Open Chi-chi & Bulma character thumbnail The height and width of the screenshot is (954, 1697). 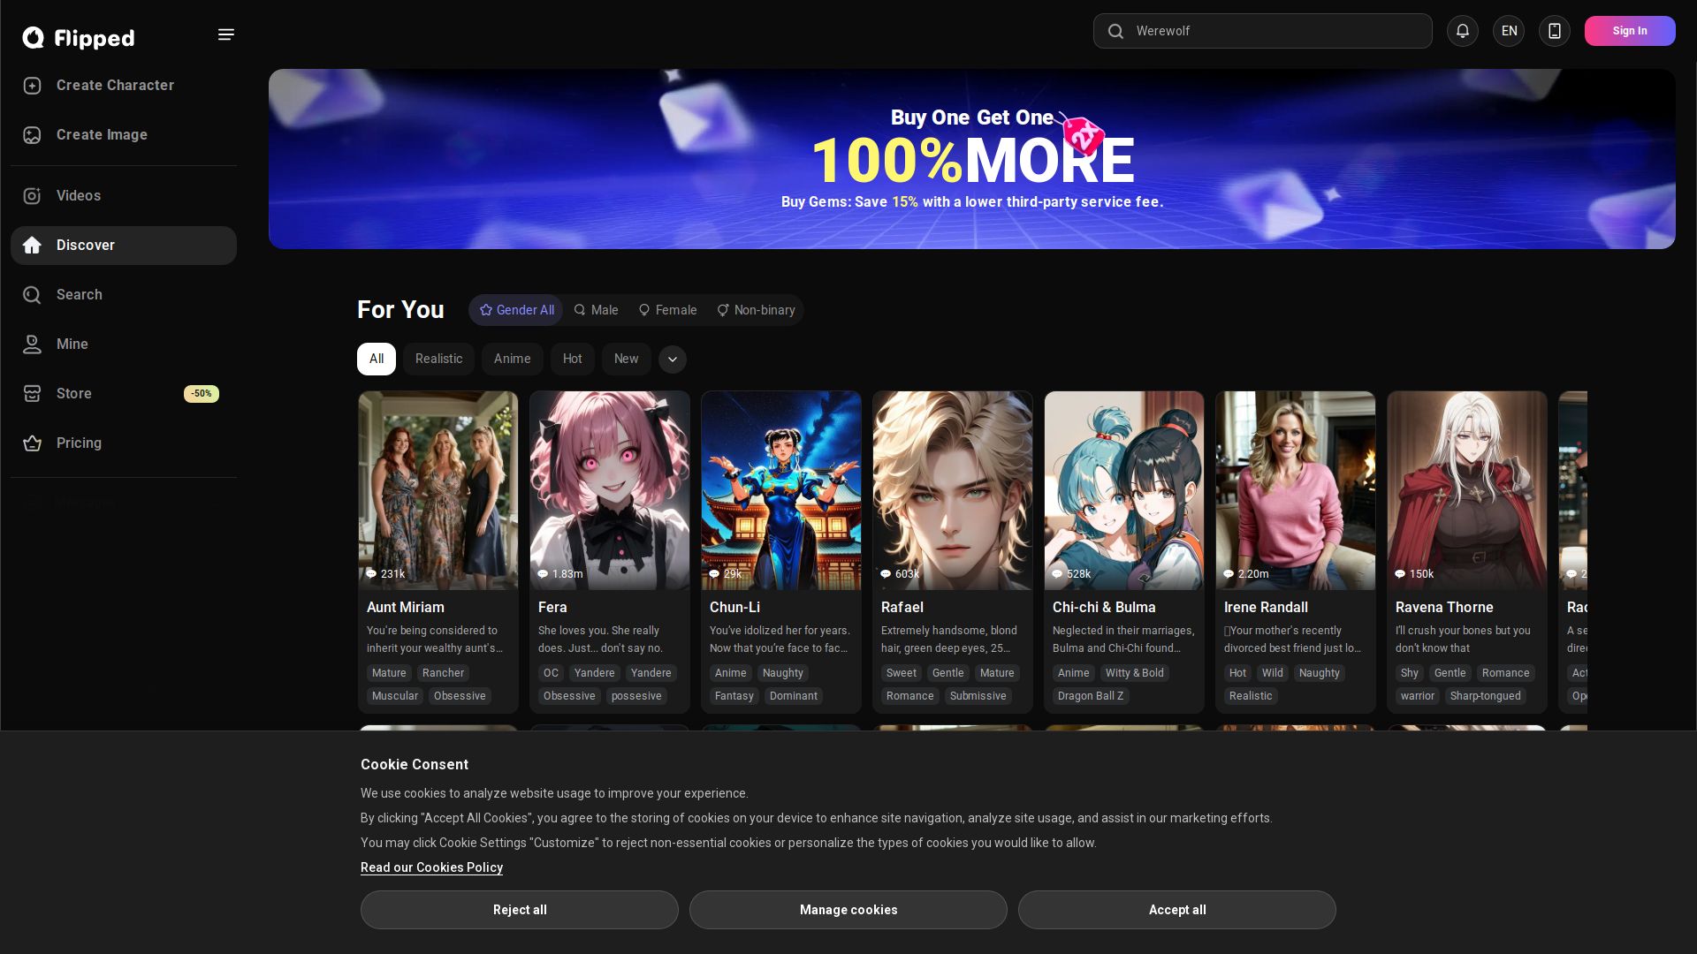[1124, 490]
